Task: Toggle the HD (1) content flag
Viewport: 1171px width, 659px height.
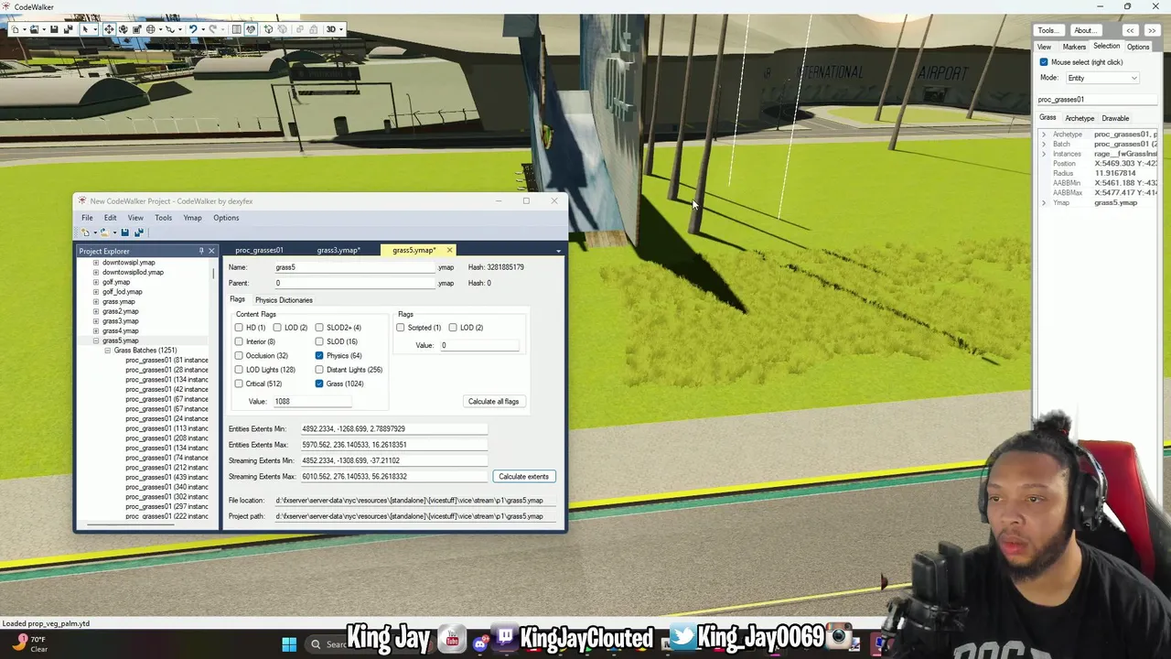Action: (x=239, y=328)
